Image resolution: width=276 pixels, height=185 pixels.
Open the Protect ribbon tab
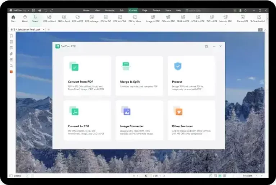156,10
